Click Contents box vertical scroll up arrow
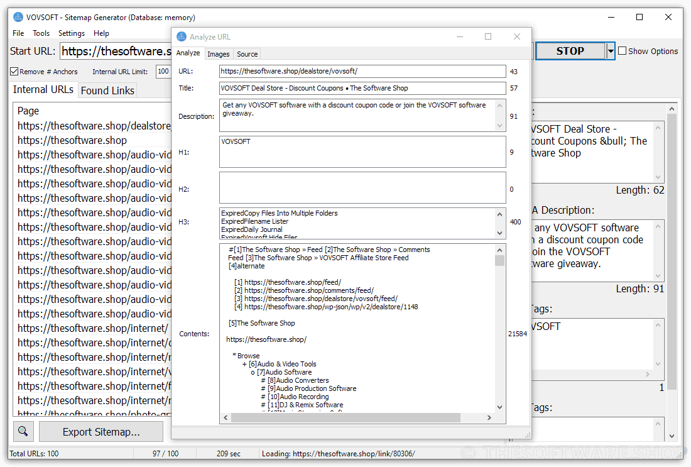691x467 pixels. pos(500,250)
